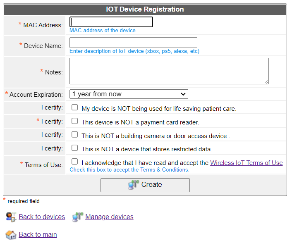The width and height of the screenshot is (292, 241).
Task: Open the Account Expiration dropdown
Action: pyautogui.click(x=129, y=94)
